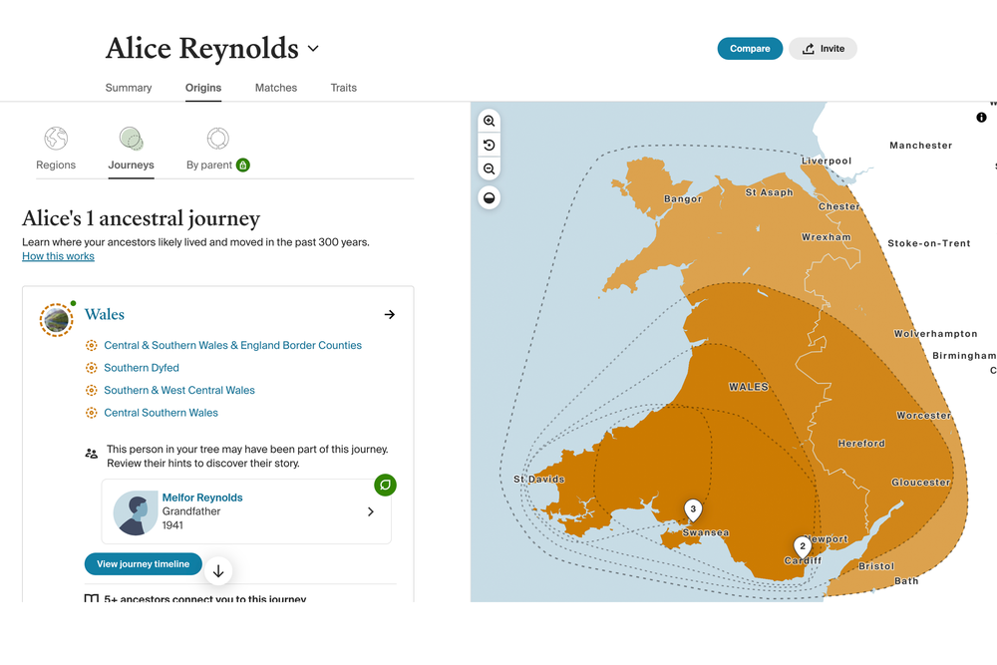The width and height of the screenshot is (997, 665).
Task: Click the green lock badge by By parent
Action: tap(243, 166)
